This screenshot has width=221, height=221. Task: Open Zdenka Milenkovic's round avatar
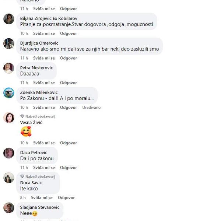[x=9, y=93]
